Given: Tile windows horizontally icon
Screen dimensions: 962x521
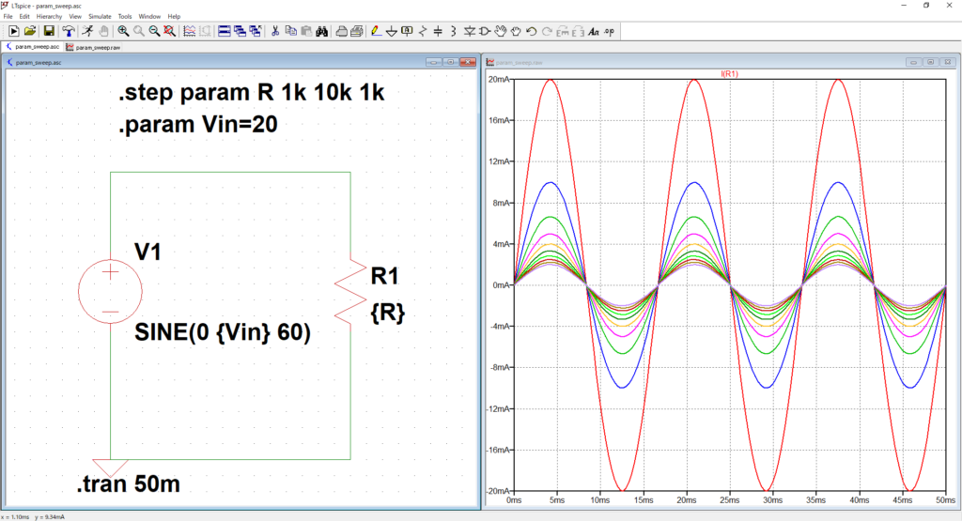Looking at the screenshot, I should pyautogui.click(x=225, y=31).
